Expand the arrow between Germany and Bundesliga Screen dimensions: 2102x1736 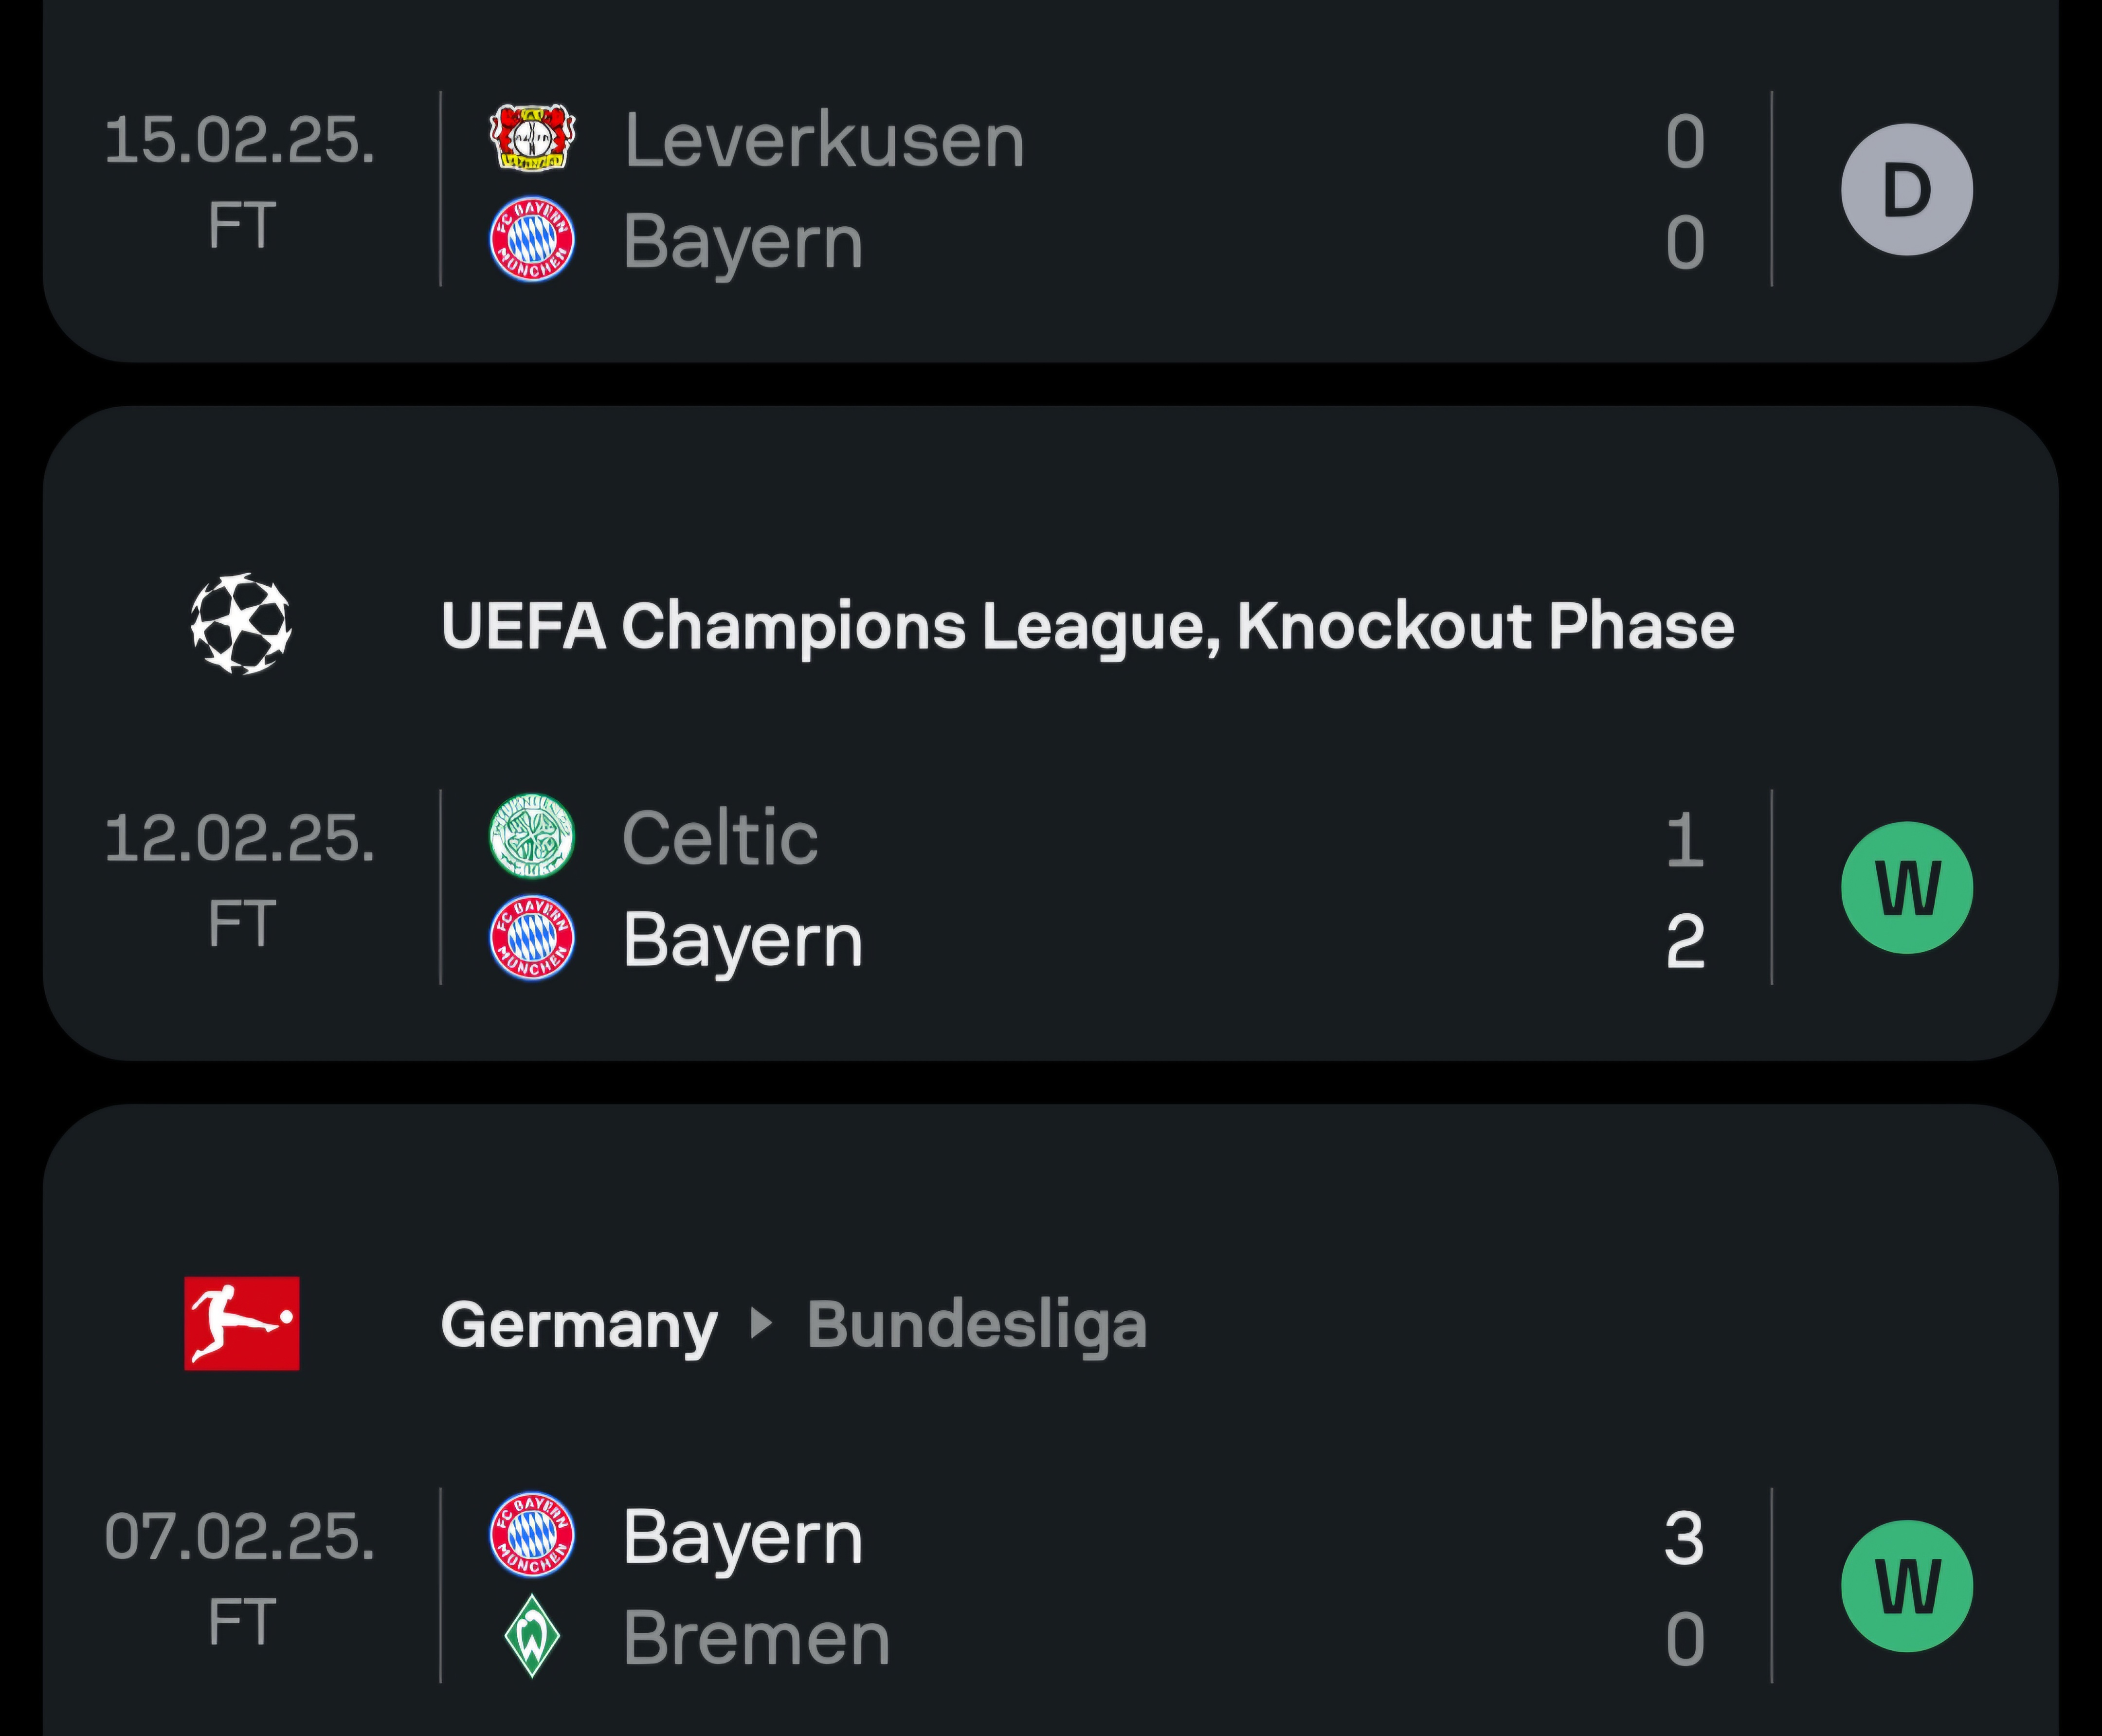point(762,1323)
